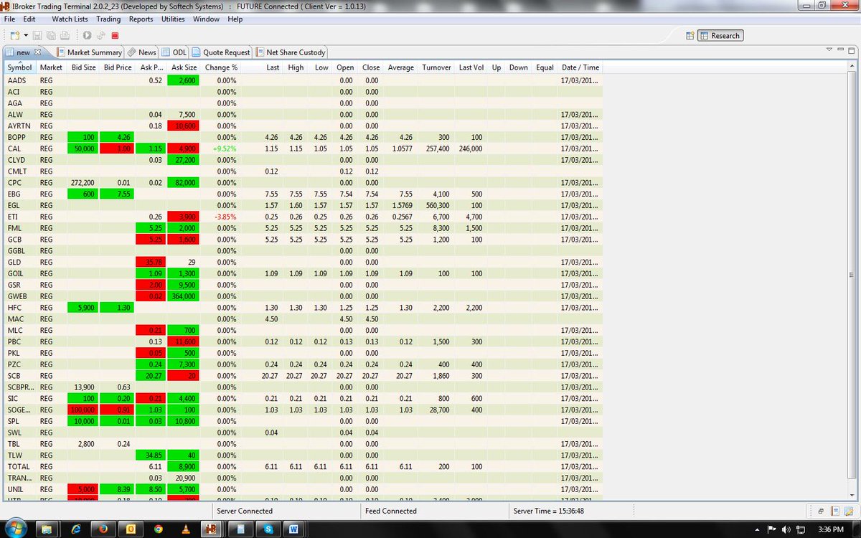This screenshot has height=538, width=861.
Task: Switch to the Quote Request tab
Action: pos(221,52)
